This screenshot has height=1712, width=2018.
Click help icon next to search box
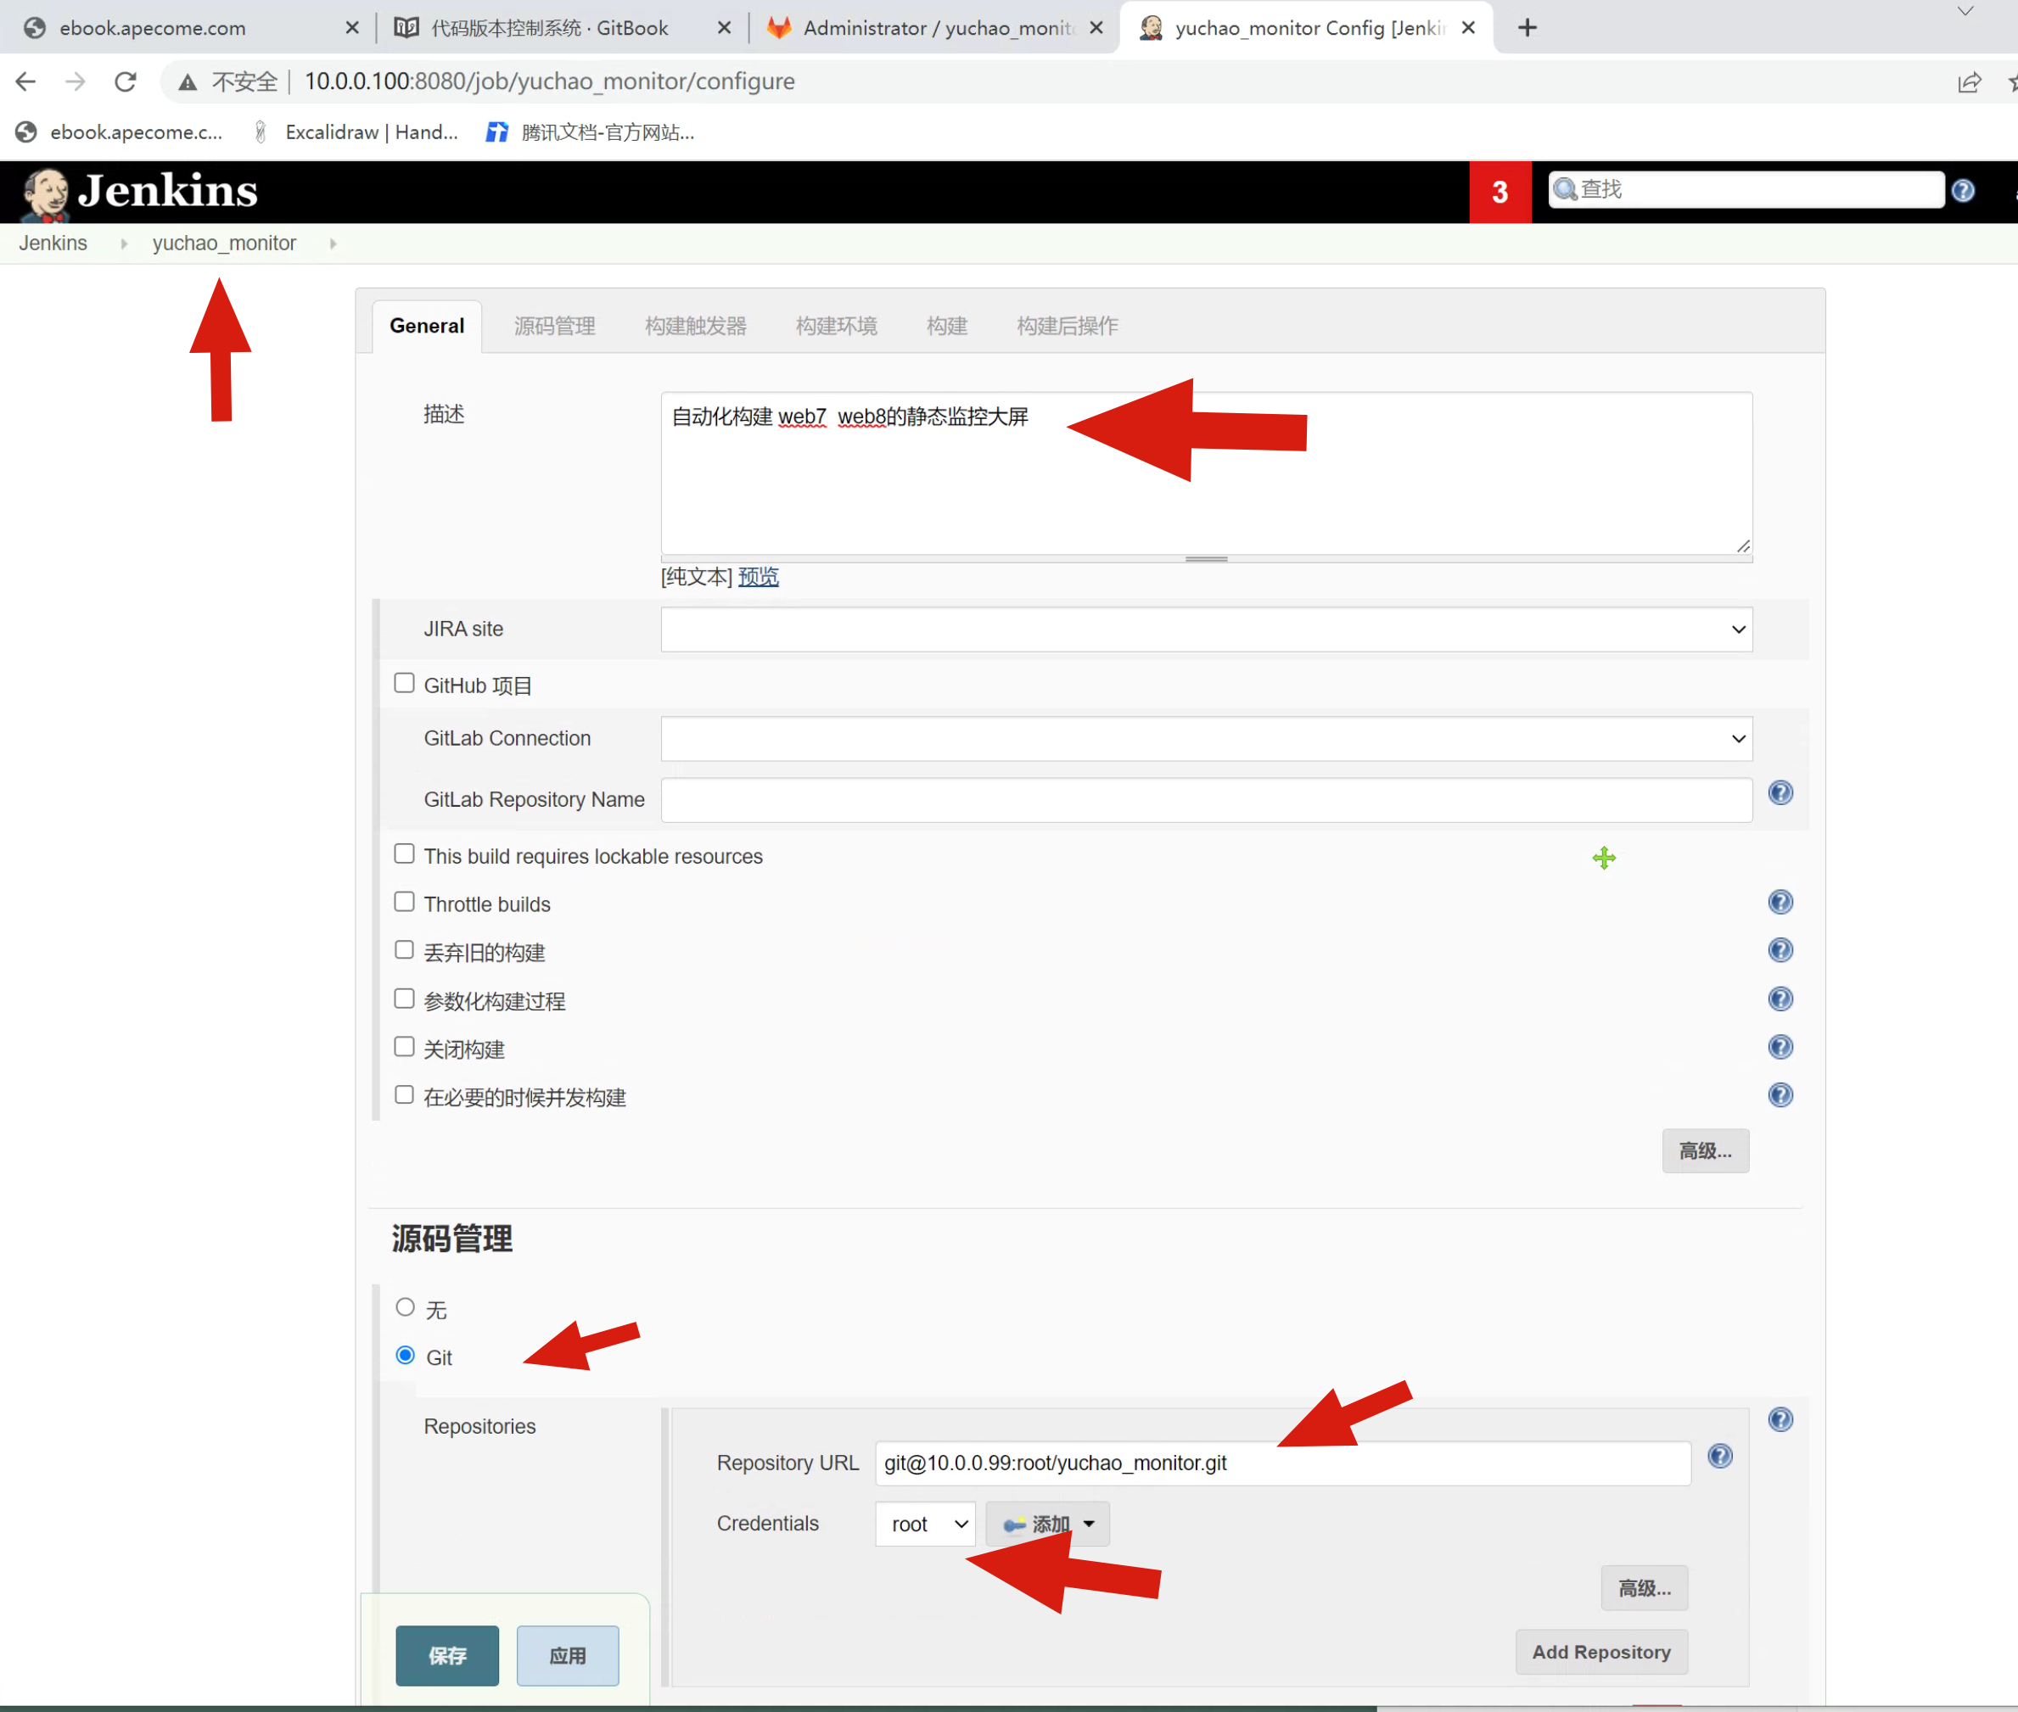click(x=1963, y=191)
